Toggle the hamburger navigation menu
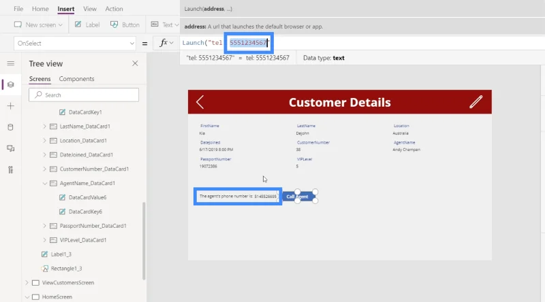This screenshot has width=545, height=302. [11, 63]
